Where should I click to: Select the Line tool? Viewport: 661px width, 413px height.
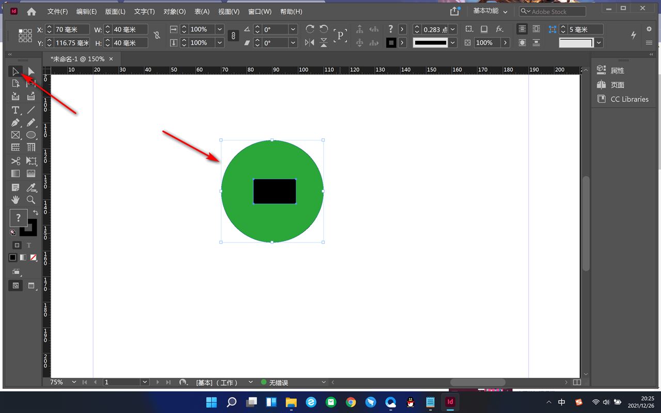tap(31, 110)
